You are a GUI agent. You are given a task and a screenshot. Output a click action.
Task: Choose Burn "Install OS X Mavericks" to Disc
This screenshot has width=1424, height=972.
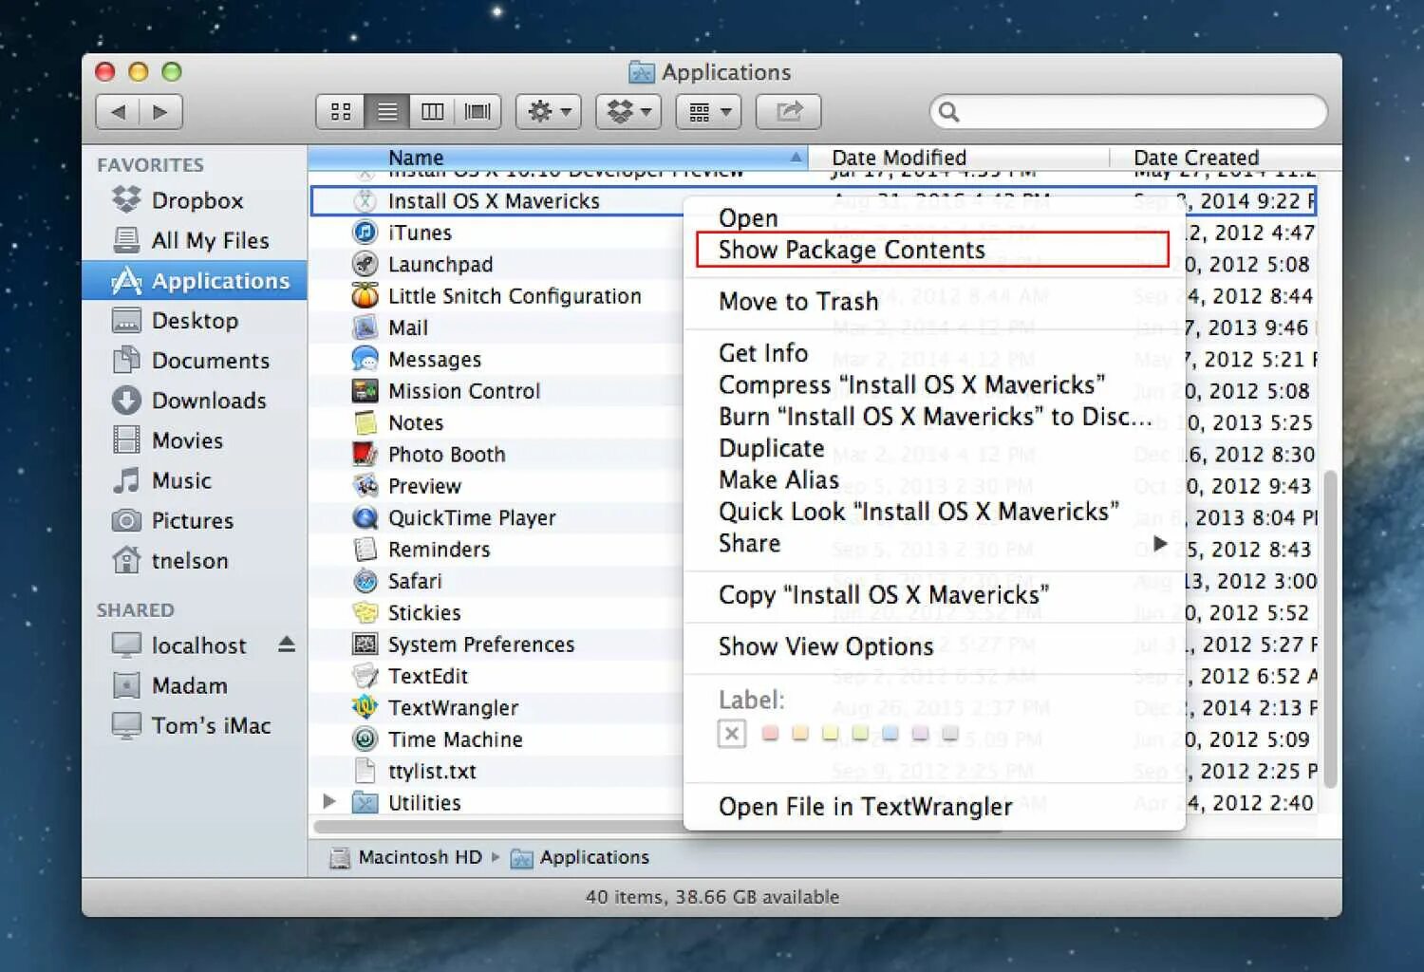pos(934,416)
